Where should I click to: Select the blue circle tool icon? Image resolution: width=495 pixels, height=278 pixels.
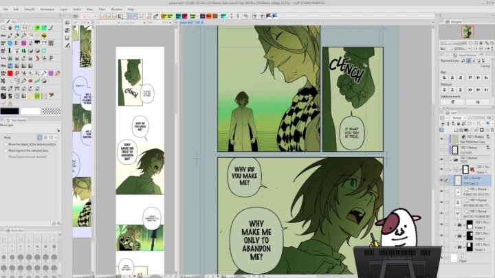tap(10, 43)
